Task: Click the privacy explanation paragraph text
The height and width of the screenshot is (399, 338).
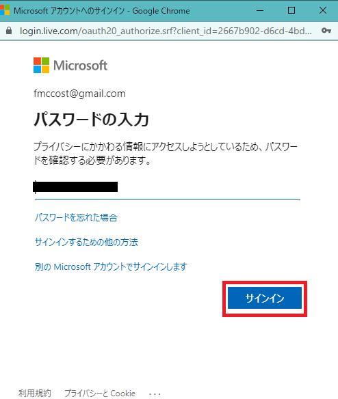Action: (x=166, y=154)
